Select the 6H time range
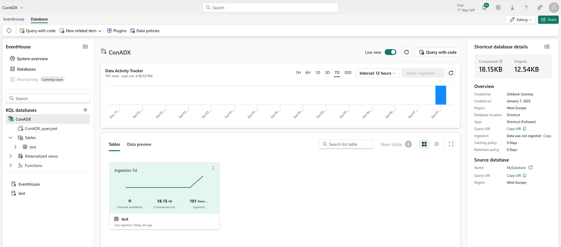Screen dimensions: 561x247 click(308, 73)
